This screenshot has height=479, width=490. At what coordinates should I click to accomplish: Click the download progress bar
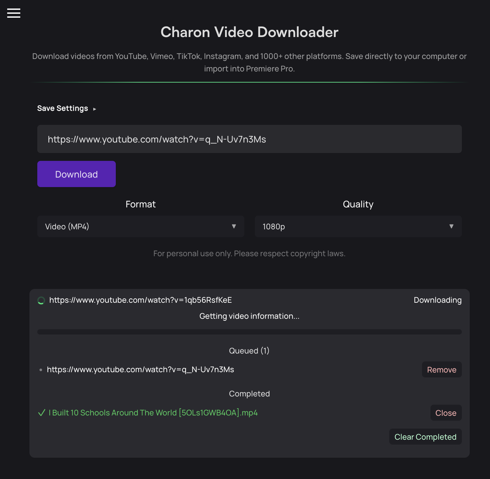click(x=249, y=332)
